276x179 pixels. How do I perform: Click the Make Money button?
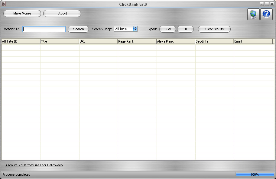click(22, 13)
